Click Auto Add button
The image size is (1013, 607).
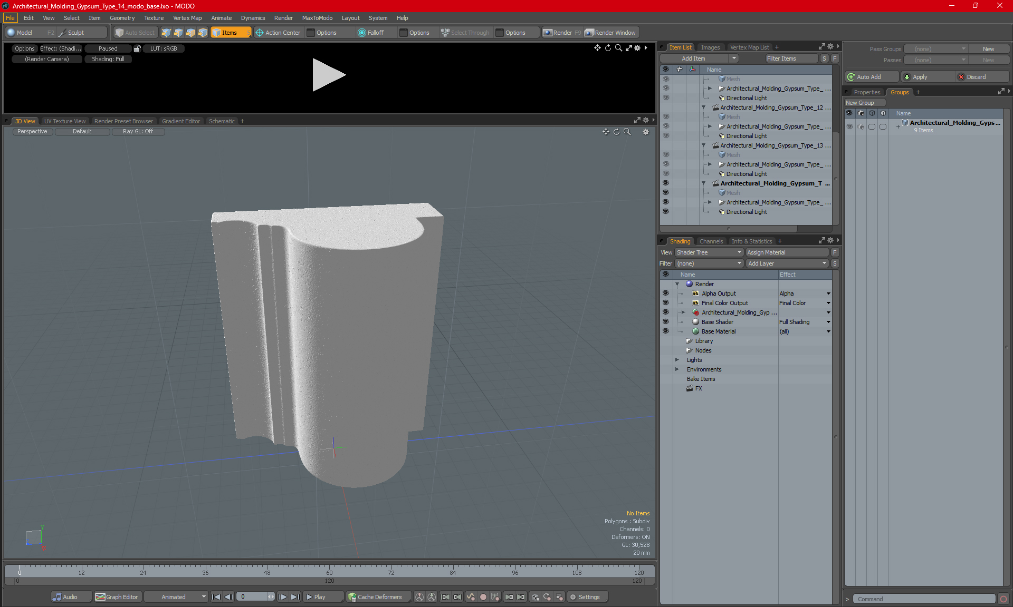(872, 77)
